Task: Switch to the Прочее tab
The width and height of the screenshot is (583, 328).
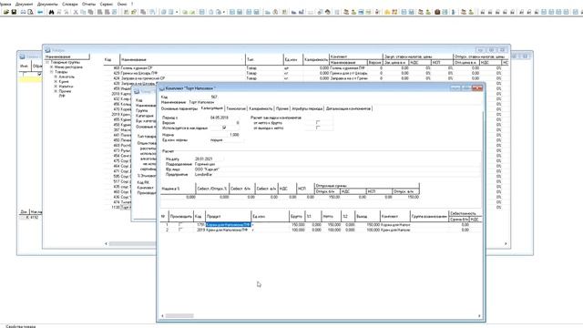Action: (x=282, y=108)
